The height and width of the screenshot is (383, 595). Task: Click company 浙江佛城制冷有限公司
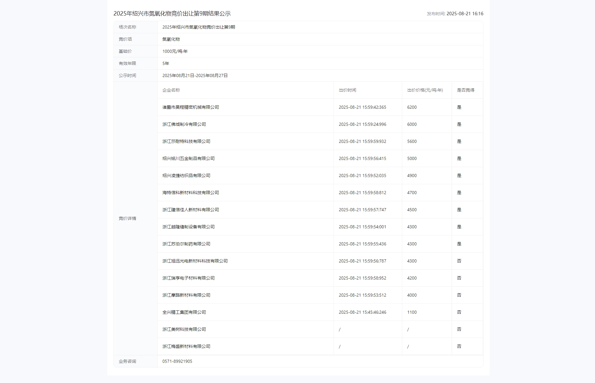(185, 124)
